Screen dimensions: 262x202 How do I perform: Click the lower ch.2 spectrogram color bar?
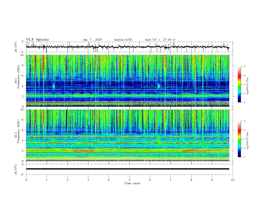pos(239,139)
